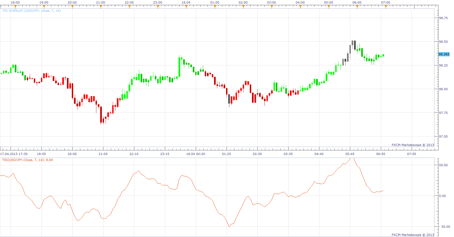The image size is (454, 237).
Task: Select the 04:40 time axis label
Action: tap(319, 154)
